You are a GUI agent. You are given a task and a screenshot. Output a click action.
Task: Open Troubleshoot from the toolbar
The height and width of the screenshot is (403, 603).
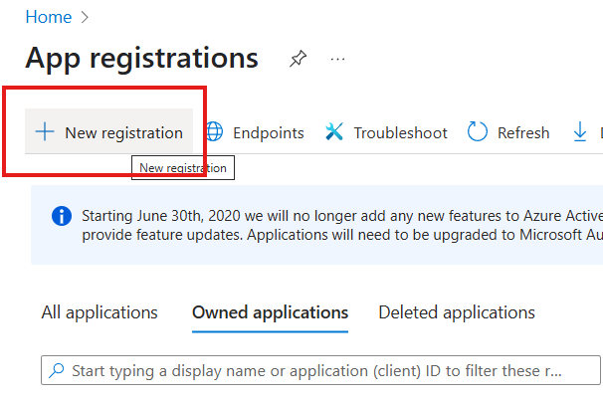tap(400, 132)
